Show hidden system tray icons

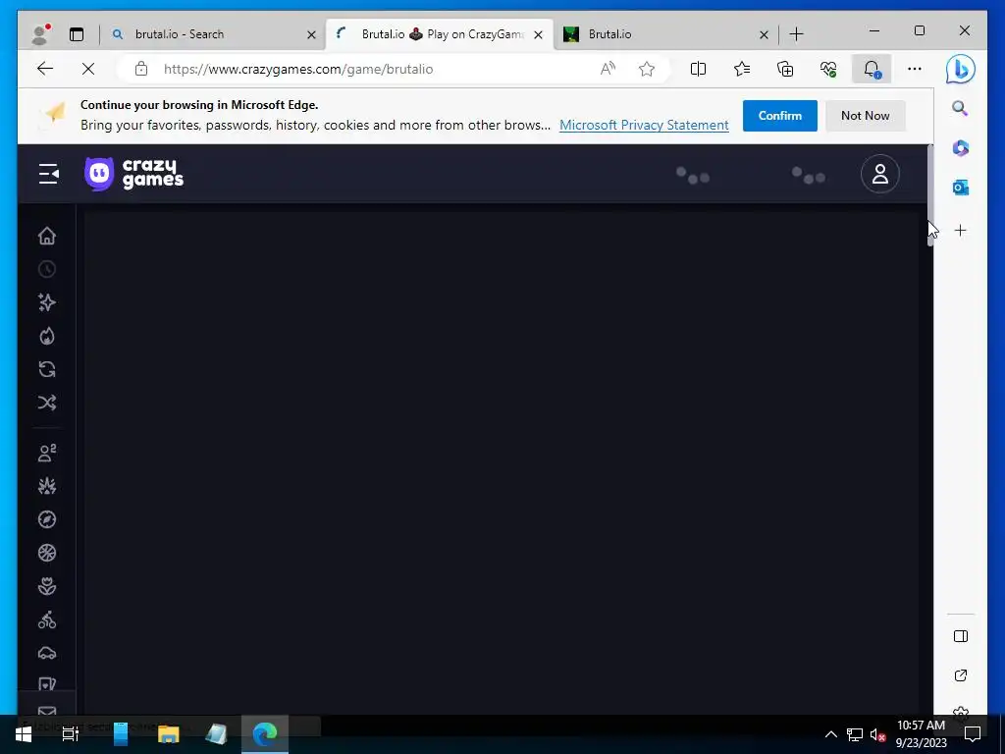(x=830, y=734)
